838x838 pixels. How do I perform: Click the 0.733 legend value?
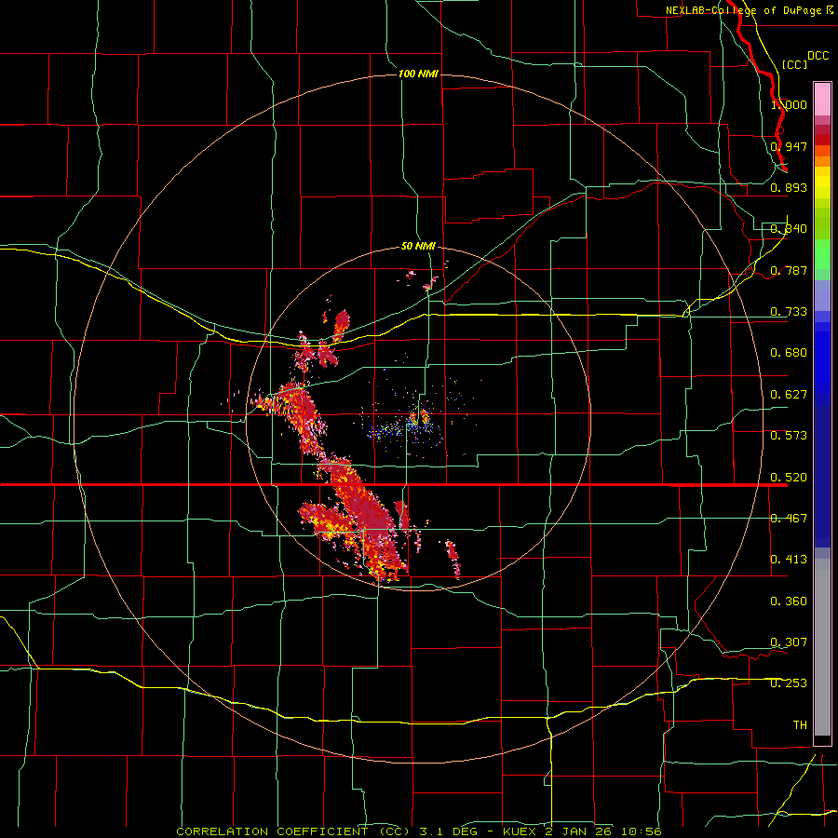tap(789, 312)
